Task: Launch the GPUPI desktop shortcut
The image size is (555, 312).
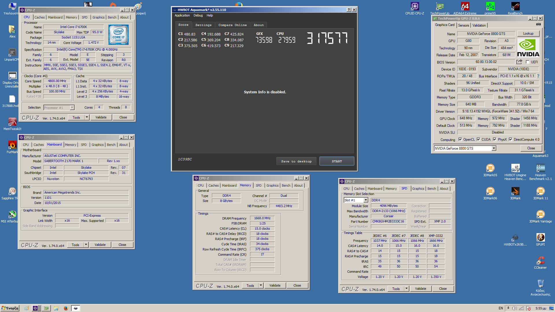Action: click(x=540, y=239)
